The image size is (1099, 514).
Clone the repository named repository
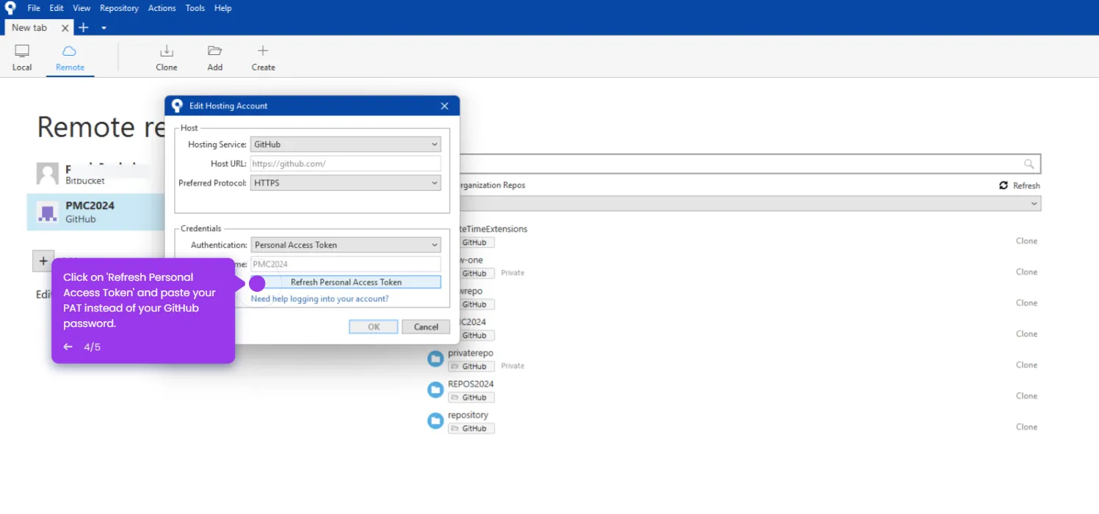click(1026, 427)
